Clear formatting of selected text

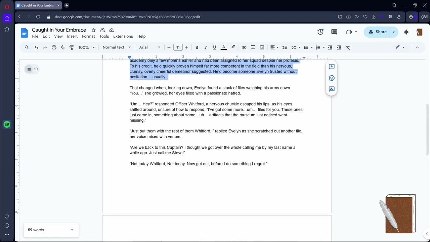click(348, 47)
